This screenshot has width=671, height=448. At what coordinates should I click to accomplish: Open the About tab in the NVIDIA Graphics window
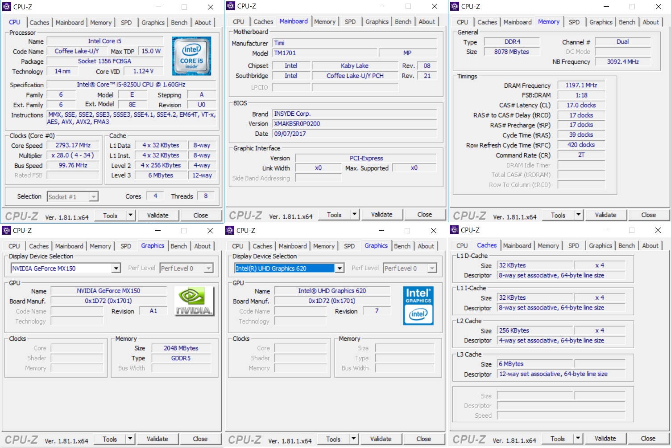(x=202, y=246)
